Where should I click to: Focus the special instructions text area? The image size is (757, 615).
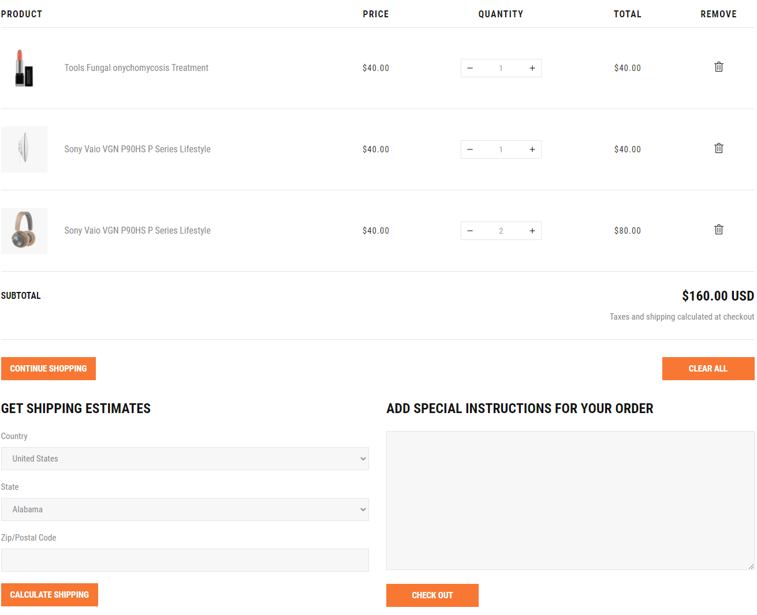coord(570,500)
